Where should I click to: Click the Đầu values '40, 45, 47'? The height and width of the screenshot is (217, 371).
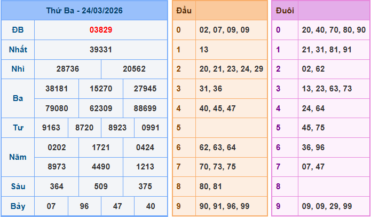click(217, 108)
